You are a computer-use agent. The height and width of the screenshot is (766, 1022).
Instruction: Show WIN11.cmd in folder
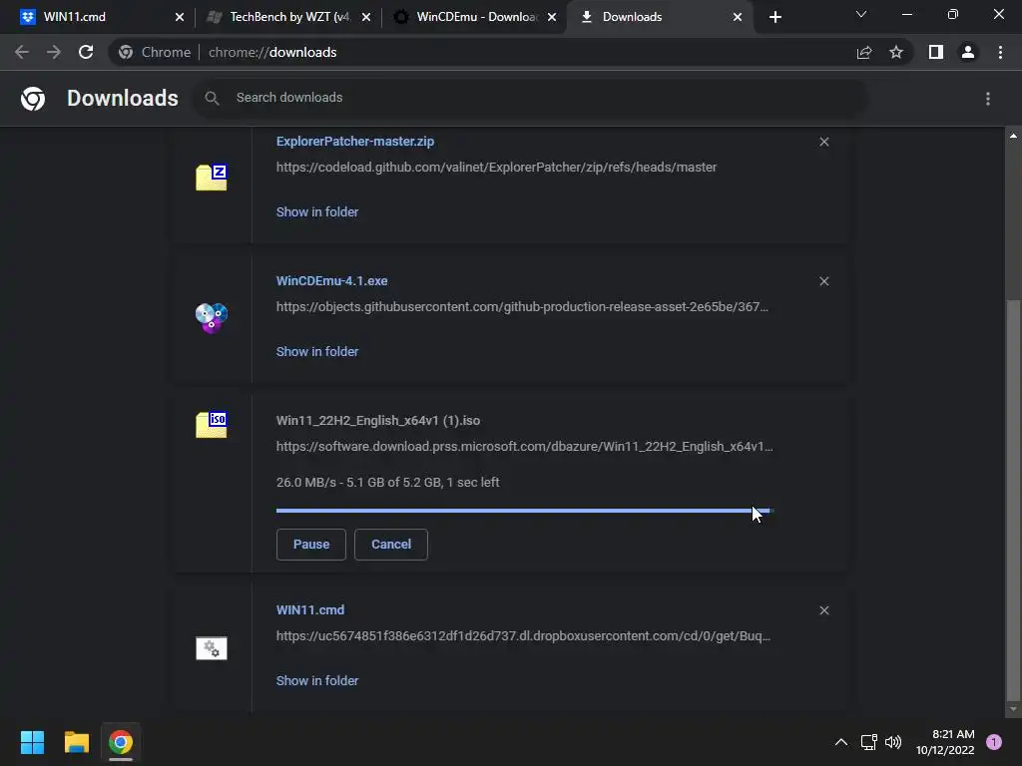click(x=316, y=680)
